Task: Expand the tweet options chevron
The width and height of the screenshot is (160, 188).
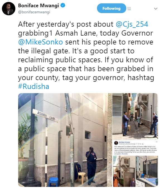Action: [156, 9]
